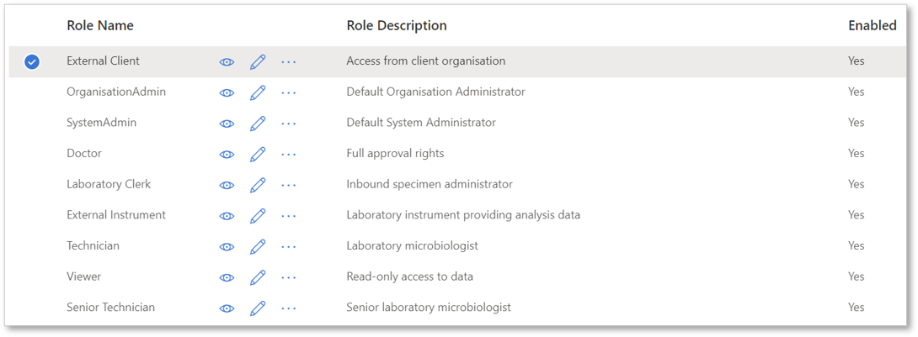View Doctor role details with eye icon
Image resolution: width=918 pixels, height=337 pixels.
click(x=227, y=155)
